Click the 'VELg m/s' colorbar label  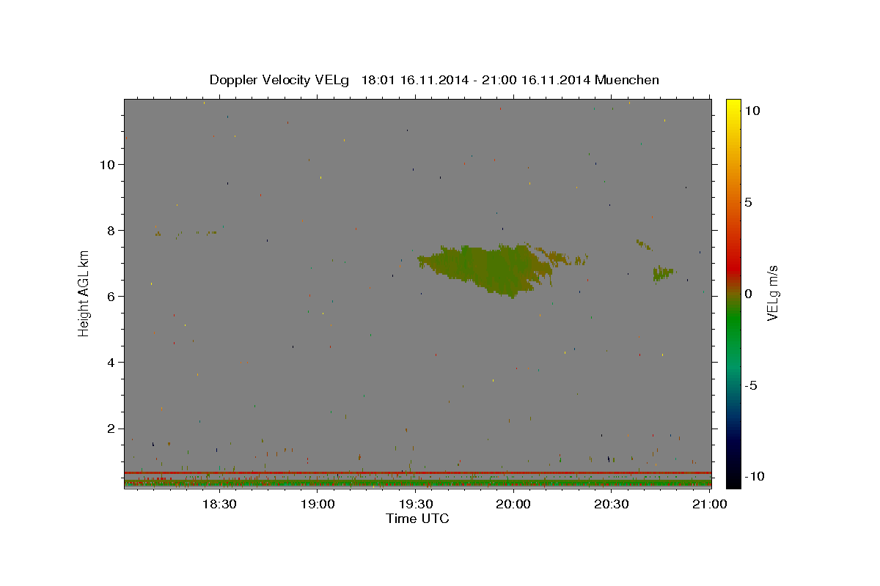tap(771, 292)
